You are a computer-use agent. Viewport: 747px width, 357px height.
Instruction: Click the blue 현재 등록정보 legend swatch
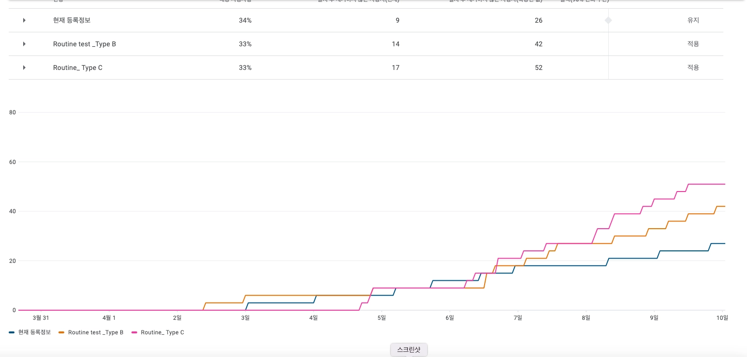[12, 332]
